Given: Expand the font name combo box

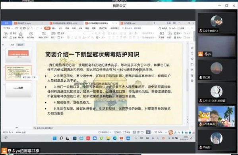Looking at the screenshot, I should click(x=75, y=33).
